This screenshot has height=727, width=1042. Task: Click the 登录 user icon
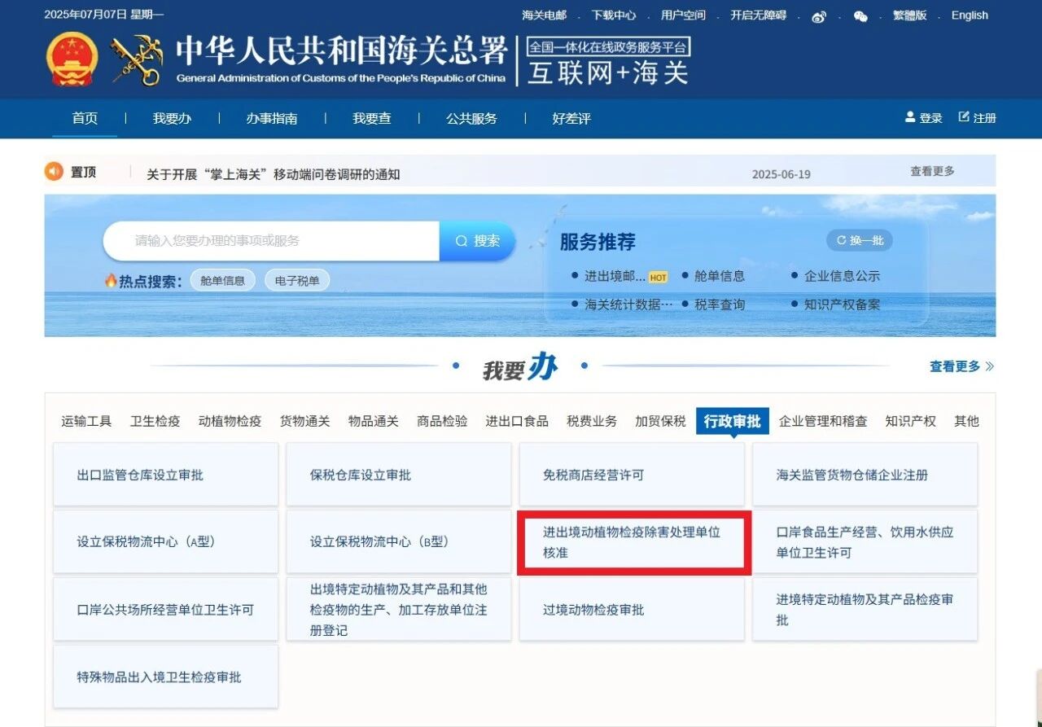pos(910,117)
